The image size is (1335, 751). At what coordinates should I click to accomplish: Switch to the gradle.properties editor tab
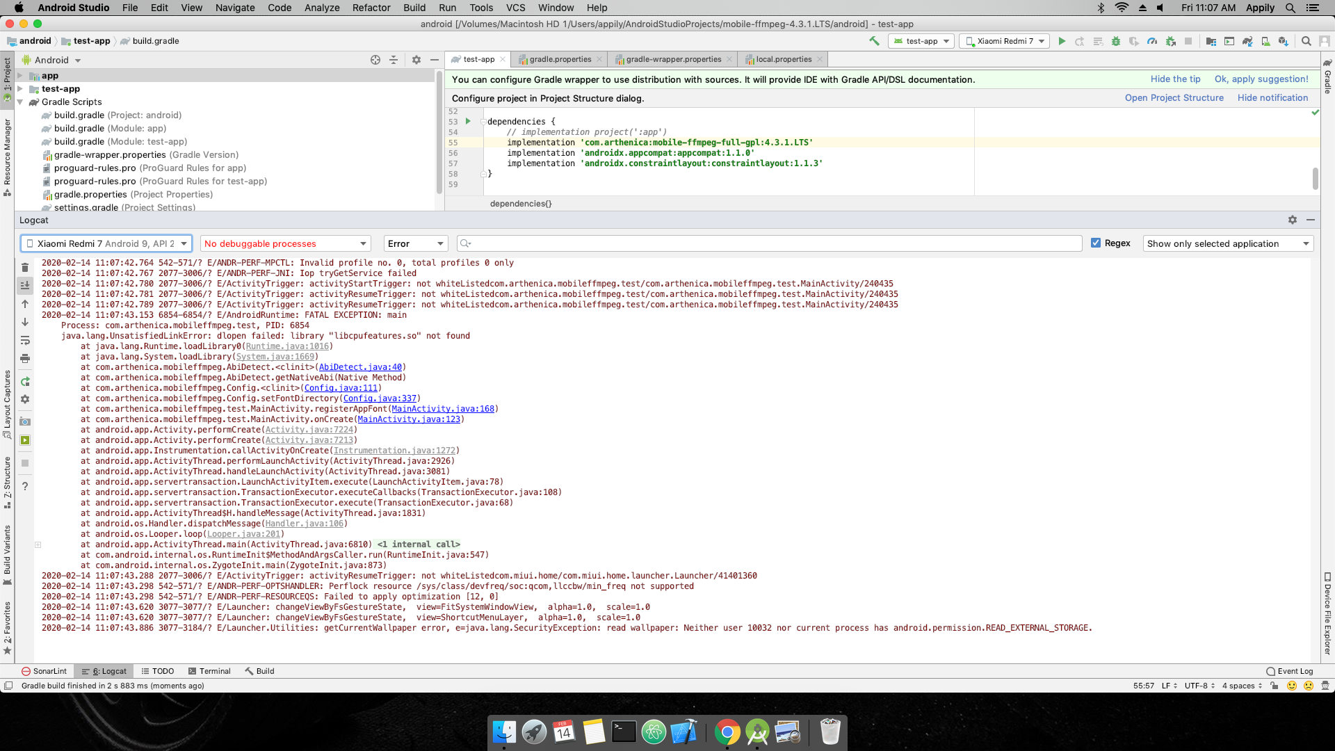[560, 59]
